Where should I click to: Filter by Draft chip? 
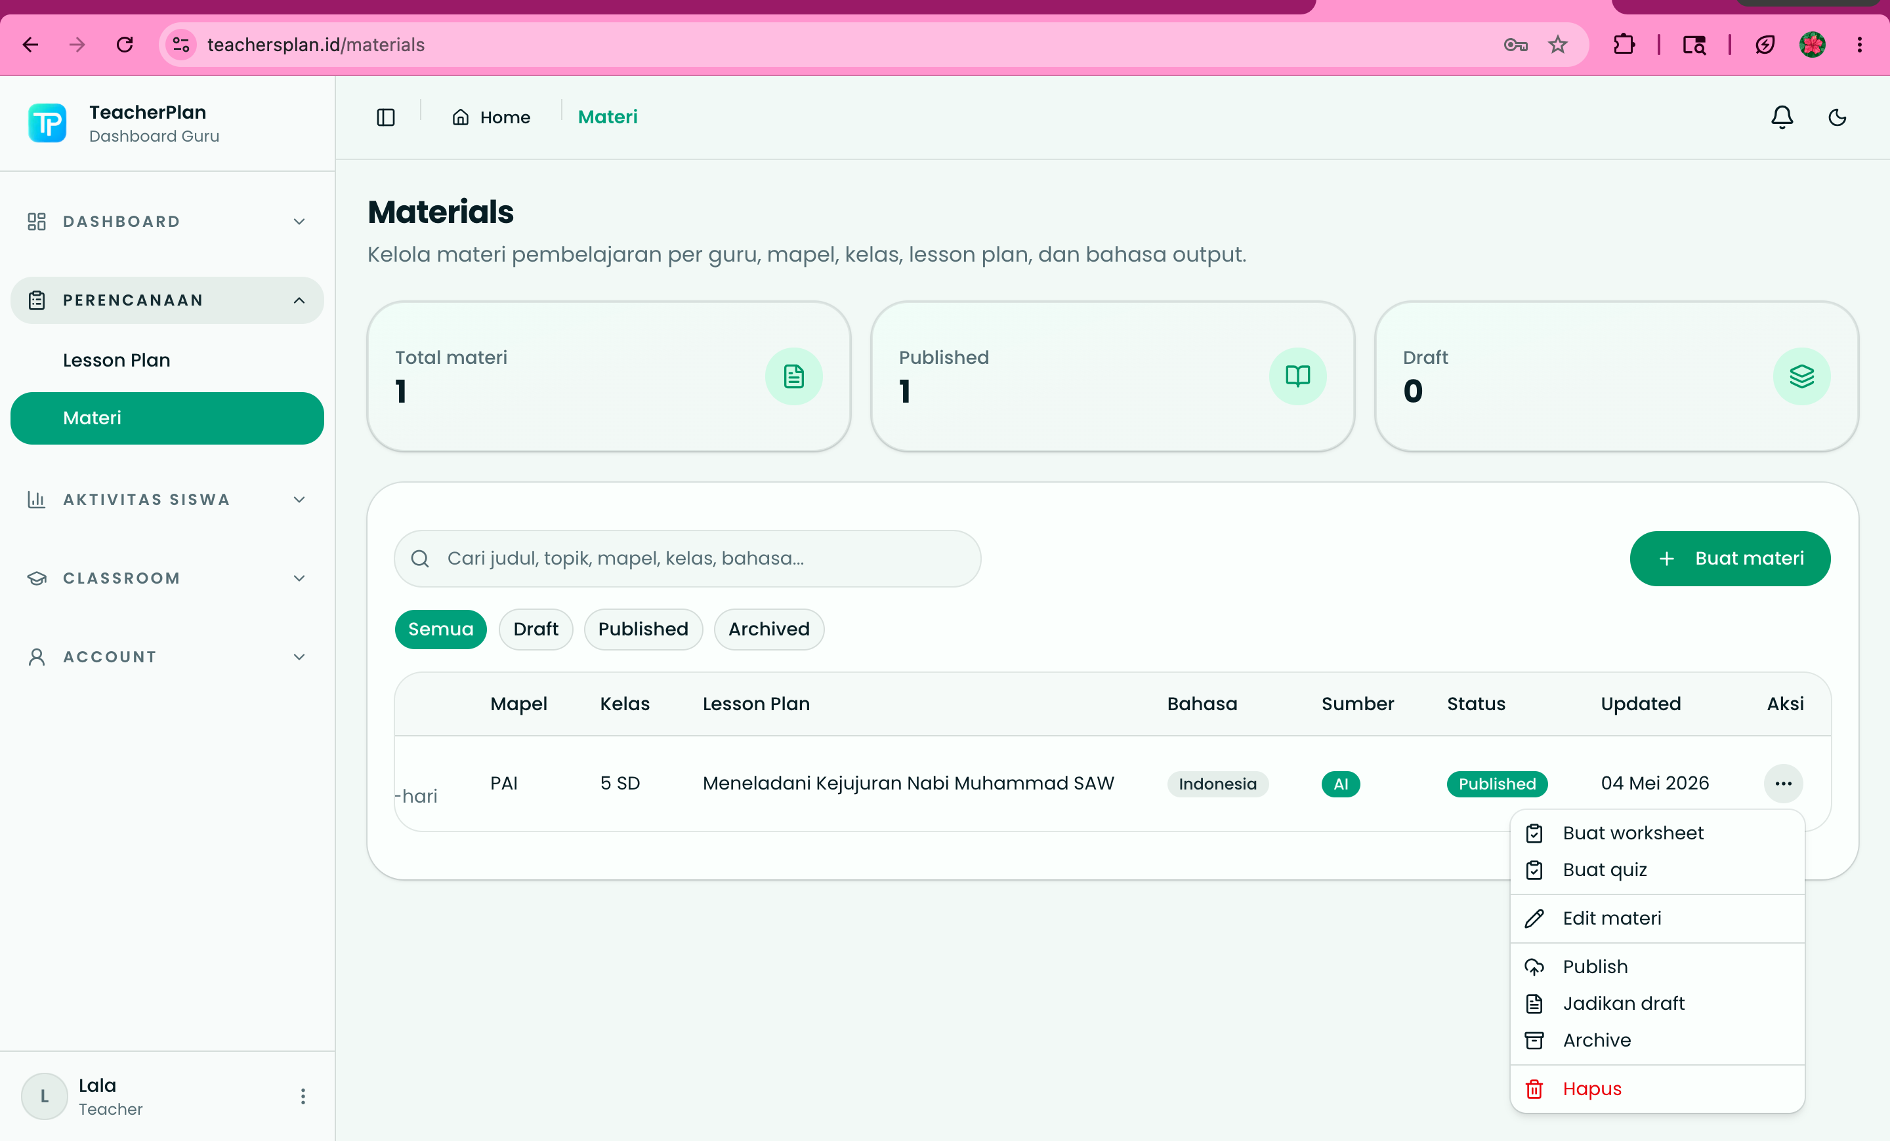click(535, 629)
